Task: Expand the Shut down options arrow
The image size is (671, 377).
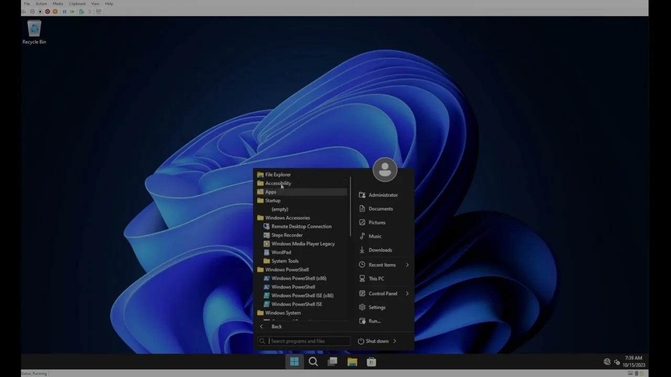Action: coord(395,341)
